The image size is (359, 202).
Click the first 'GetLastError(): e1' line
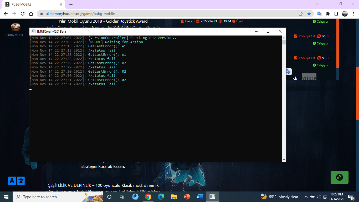tap(107, 46)
